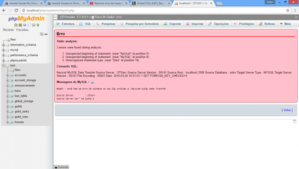
Task: Click the bans table icon
Action: click(x=12, y=91)
